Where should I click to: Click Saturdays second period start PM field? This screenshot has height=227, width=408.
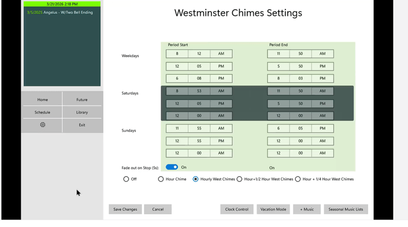coord(221,104)
